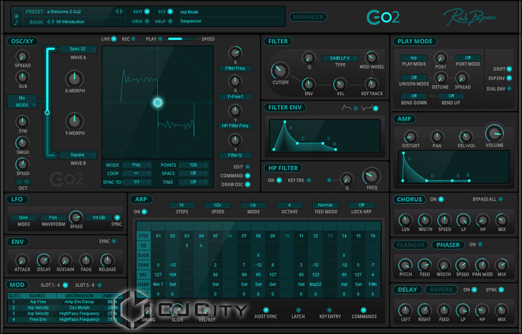522x334 pixels.
Task: Click the SYM knob
Action: coord(23,122)
